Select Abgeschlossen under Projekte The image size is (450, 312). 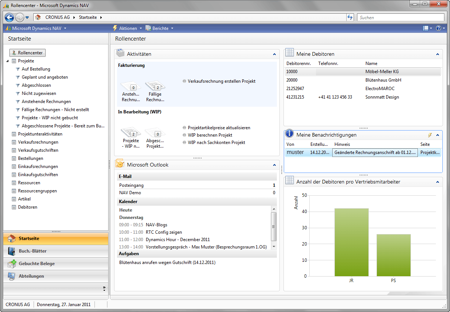point(36,85)
